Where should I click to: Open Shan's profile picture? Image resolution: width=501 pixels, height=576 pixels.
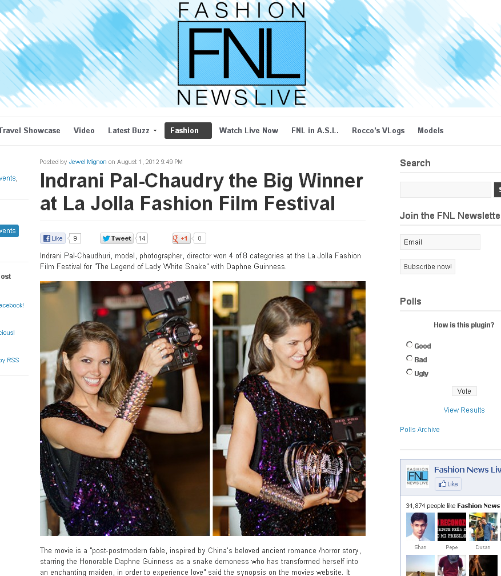coord(420,527)
